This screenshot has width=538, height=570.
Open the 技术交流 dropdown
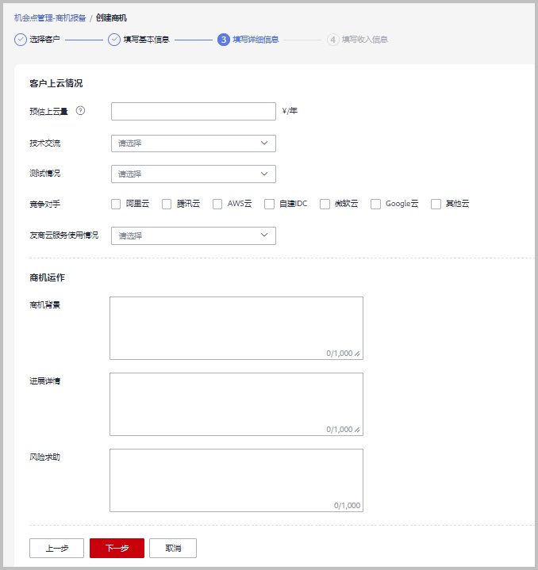tap(194, 143)
